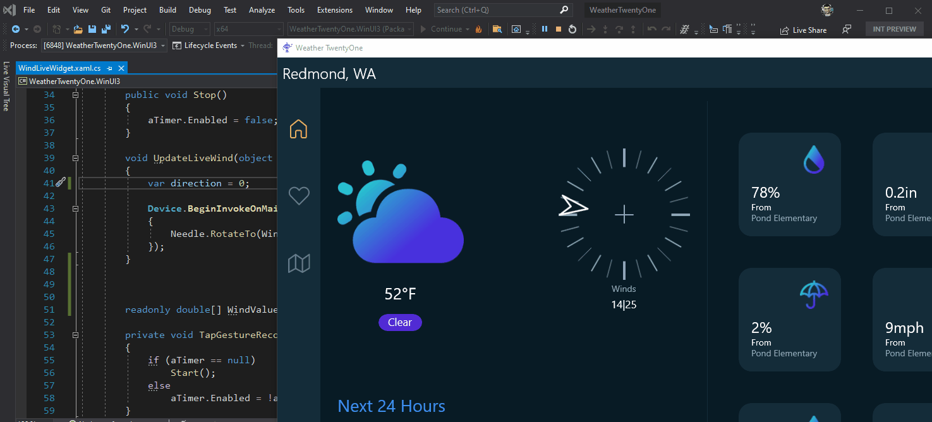Open the Edit menu
The width and height of the screenshot is (932, 422).
pyautogui.click(x=54, y=10)
